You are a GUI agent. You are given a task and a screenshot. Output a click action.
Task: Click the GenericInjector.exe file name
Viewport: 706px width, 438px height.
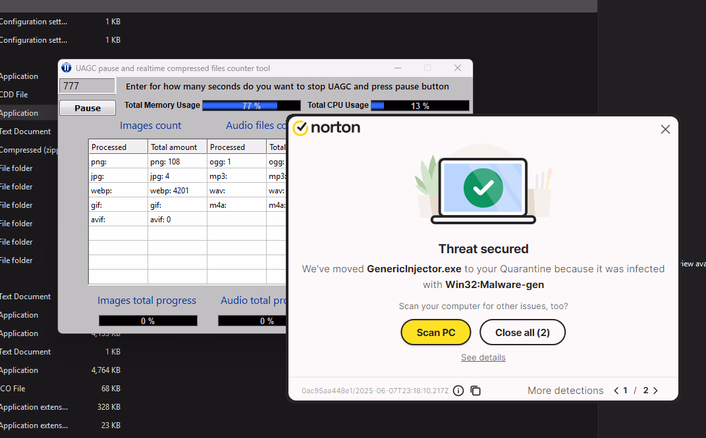(414, 269)
